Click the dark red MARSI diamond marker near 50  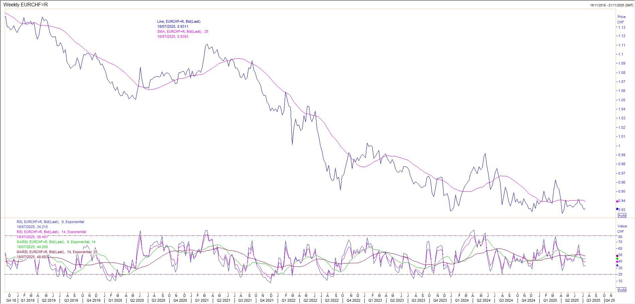[617, 256]
